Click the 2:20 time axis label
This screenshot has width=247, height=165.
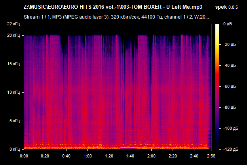tap(173, 156)
